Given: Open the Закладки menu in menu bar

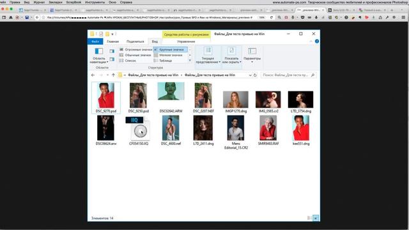Looking at the screenshot, I should pyautogui.click(x=56, y=2).
